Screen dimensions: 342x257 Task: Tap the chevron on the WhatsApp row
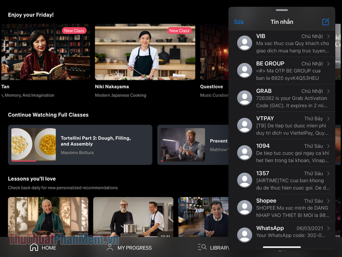[328, 228]
